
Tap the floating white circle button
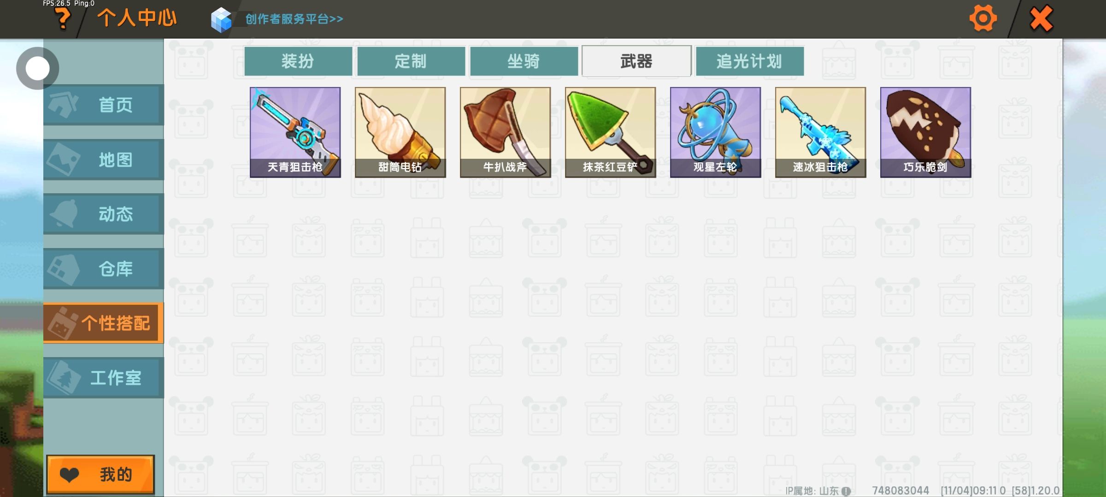click(37, 69)
